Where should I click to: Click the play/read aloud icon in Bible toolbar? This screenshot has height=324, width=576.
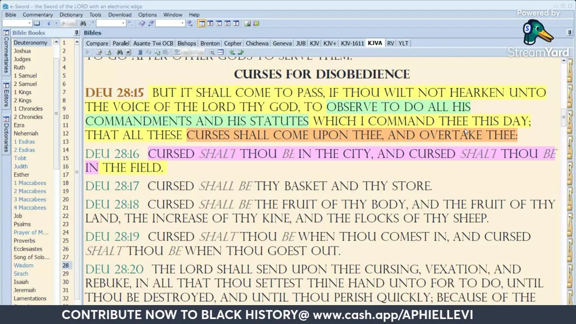[88, 52]
